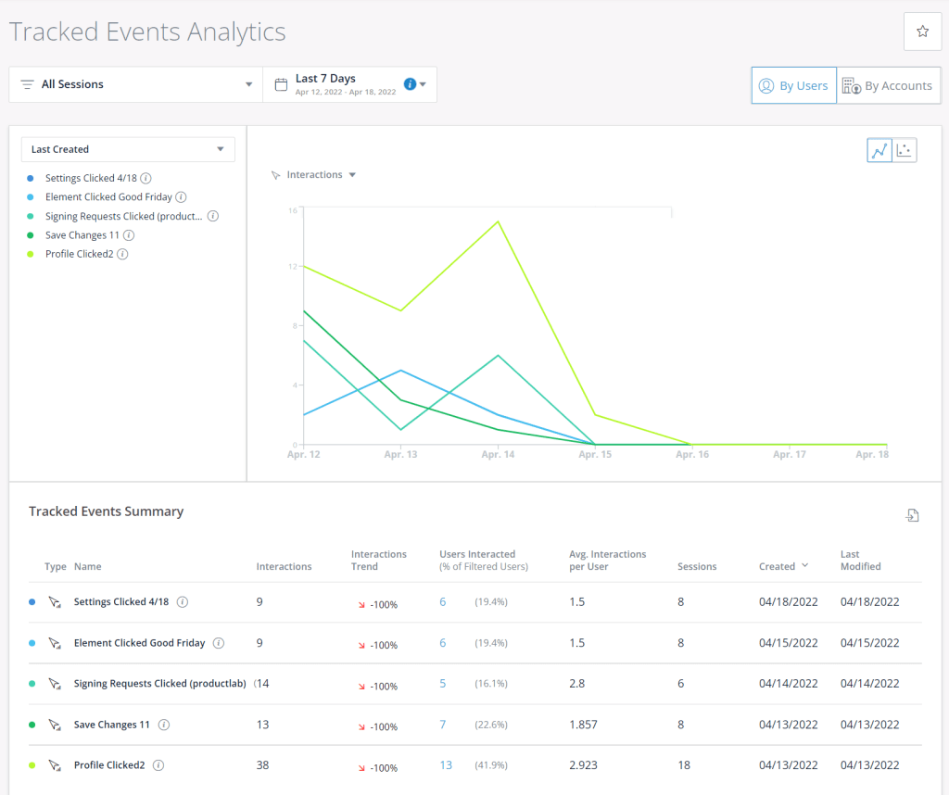Open the Interactions metric dropdown above chart
Screen dimensions: 949x795
[313, 175]
